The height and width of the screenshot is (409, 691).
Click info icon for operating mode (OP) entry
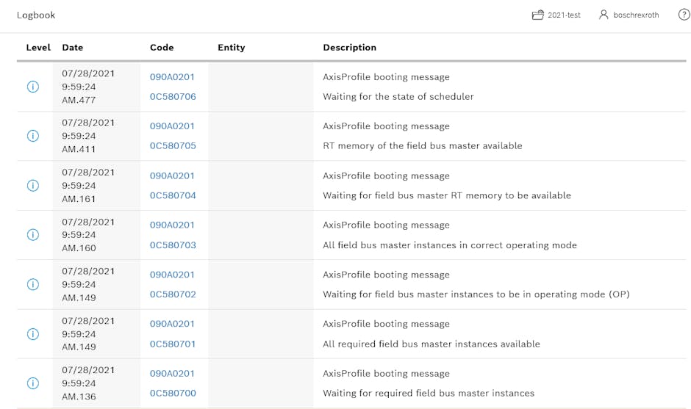click(x=32, y=284)
